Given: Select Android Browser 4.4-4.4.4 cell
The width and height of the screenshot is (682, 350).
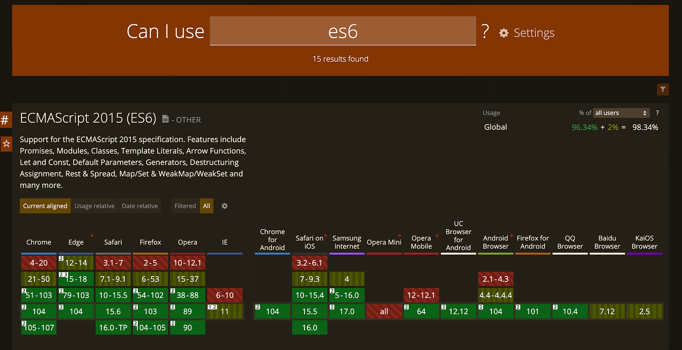Looking at the screenshot, I should [495, 295].
